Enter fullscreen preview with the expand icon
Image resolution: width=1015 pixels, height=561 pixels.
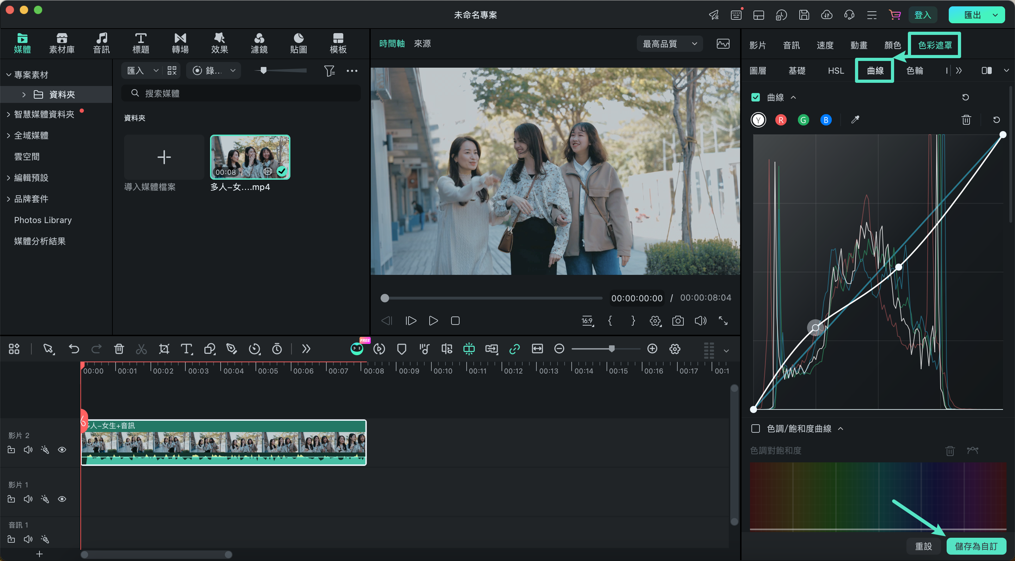[723, 321]
